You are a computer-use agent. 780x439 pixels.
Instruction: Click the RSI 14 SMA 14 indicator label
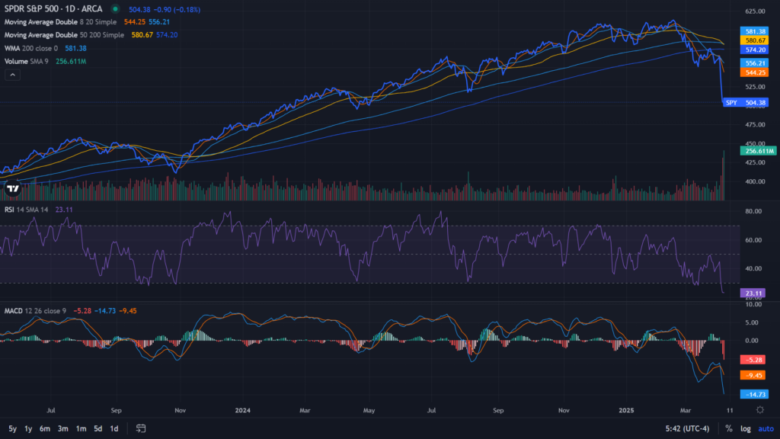[x=27, y=210]
